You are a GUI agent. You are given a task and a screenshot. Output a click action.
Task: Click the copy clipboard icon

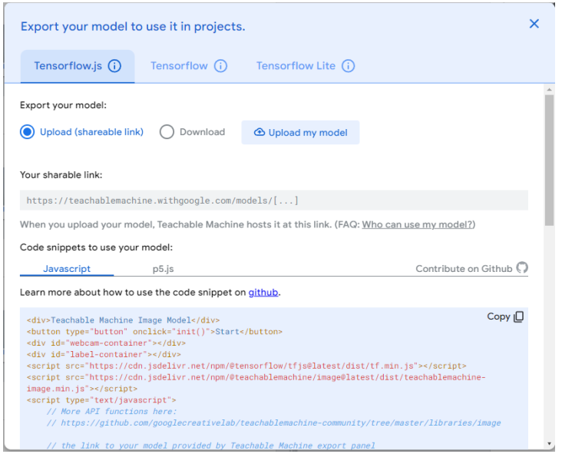point(519,316)
